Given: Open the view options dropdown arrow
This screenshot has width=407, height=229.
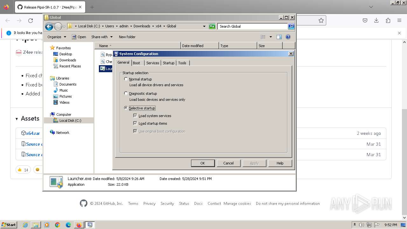Looking at the screenshot, I should point(271,37).
